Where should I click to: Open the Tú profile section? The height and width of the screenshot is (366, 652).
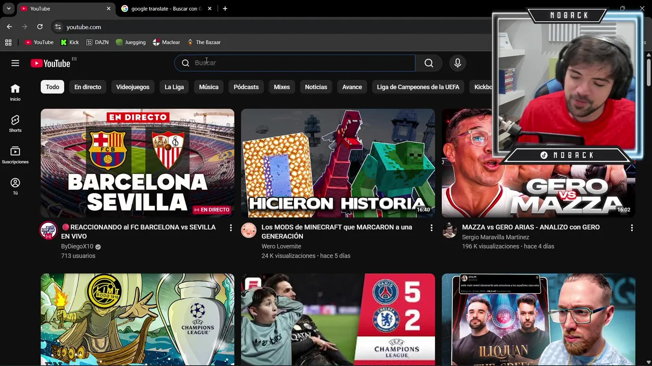[15, 187]
